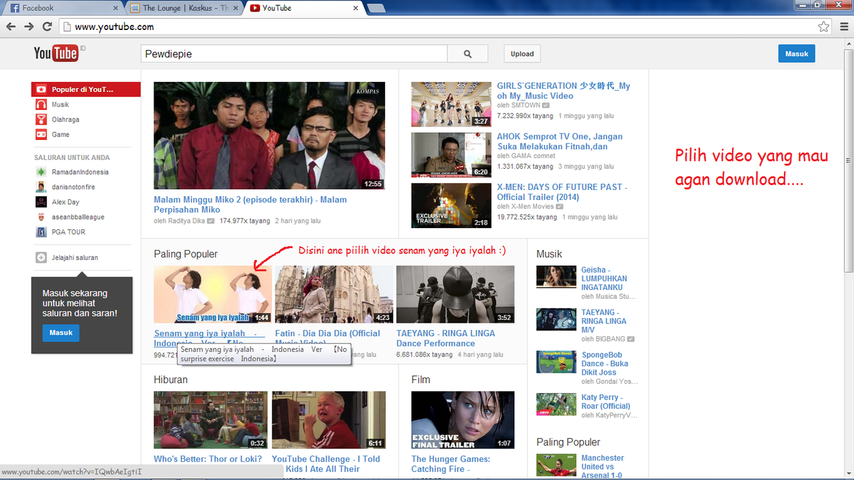Viewport: 854px width, 480px height.
Task: Click the Hiburan section heading
Action: 171,379
